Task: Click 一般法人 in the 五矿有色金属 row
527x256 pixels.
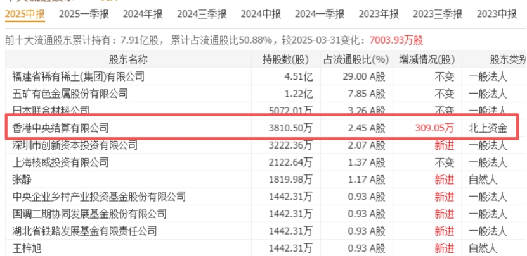Action: coord(488,93)
